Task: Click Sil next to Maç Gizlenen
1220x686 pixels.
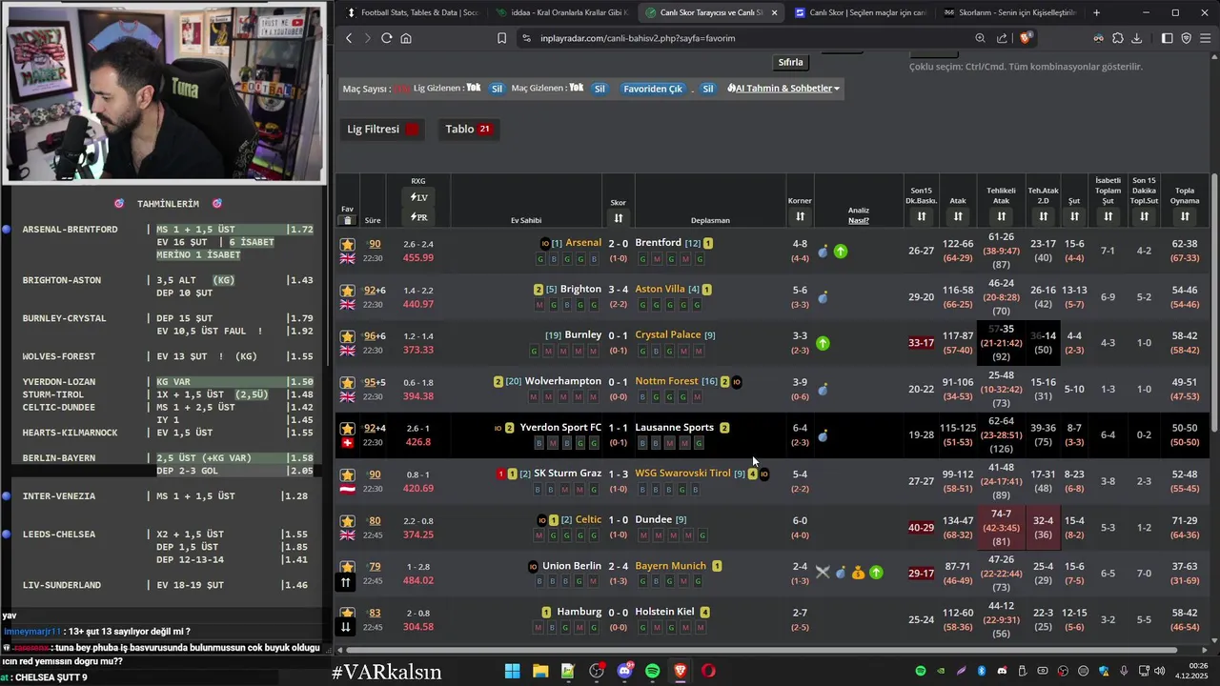Action: [600, 89]
